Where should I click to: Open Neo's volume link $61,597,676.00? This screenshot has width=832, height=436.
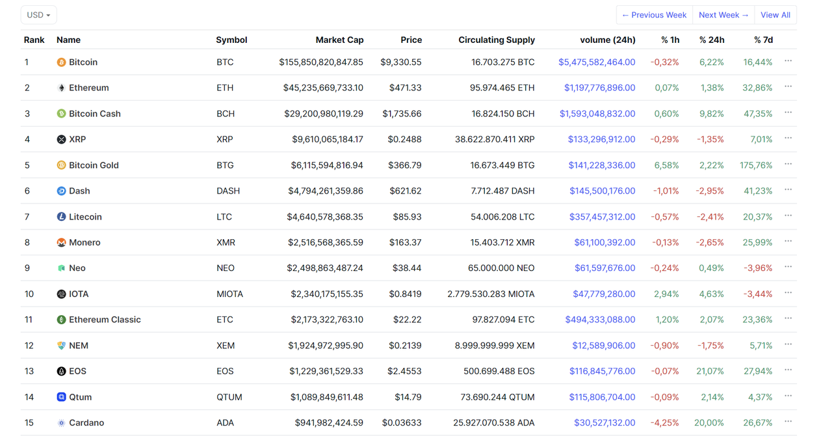coord(605,268)
